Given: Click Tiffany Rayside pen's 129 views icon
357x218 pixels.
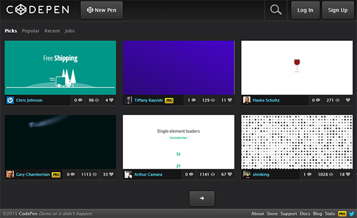Looking at the screenshot, I should (x=213, y=100).
